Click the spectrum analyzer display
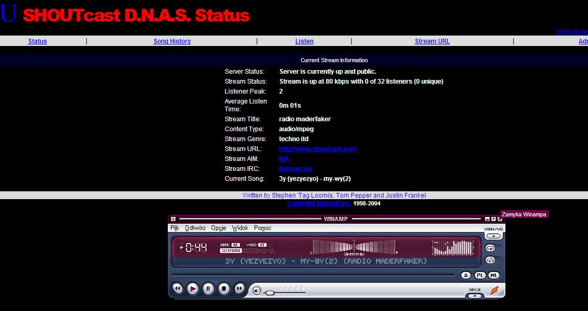Screen dimensions: 588x311 coord(453,248)
